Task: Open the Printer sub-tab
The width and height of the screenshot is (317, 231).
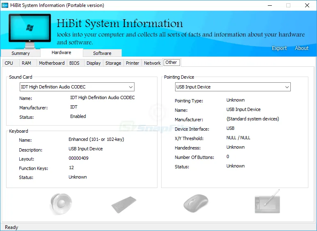Action: pyautogui.click(x=132, y=63)
